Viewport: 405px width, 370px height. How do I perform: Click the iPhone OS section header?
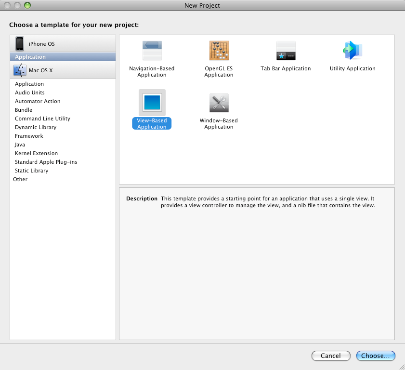[63, 44]
